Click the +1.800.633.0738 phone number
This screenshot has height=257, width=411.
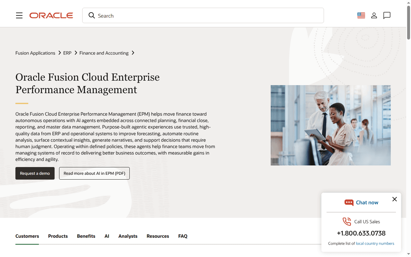coord(361,233)
